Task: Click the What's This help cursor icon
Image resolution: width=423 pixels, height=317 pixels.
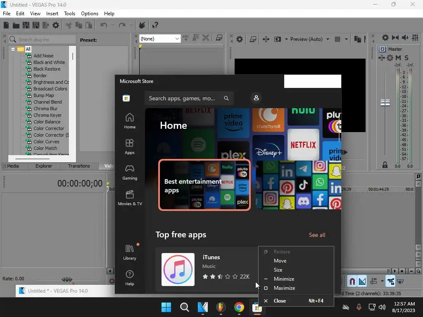Action: pyautogui.click(x=155, y=25)
